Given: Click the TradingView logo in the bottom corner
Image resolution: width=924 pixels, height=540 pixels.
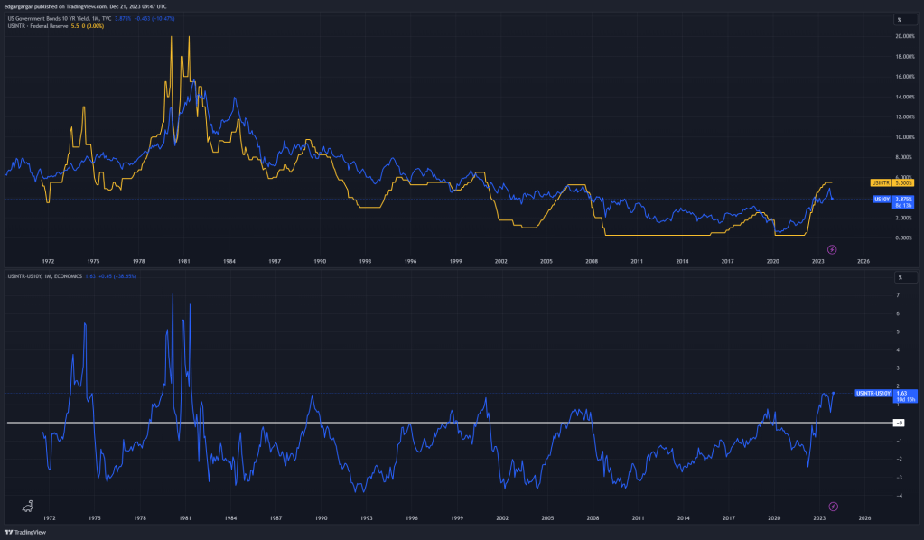Looking at the screenshot, I should pyautogui.click(x=26, y=533).
